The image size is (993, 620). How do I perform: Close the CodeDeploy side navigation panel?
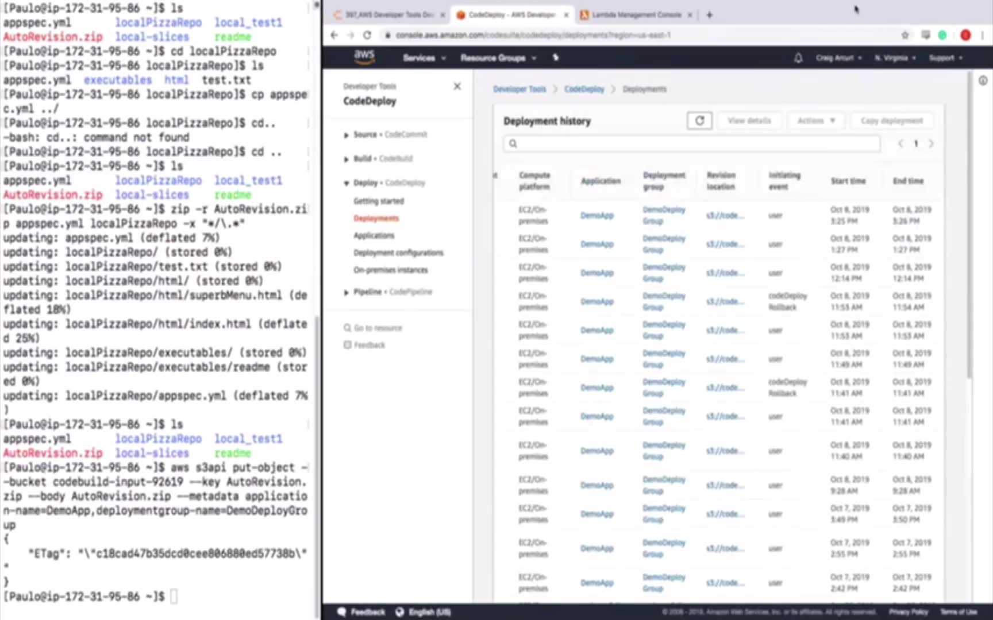(x=457, y=87)
